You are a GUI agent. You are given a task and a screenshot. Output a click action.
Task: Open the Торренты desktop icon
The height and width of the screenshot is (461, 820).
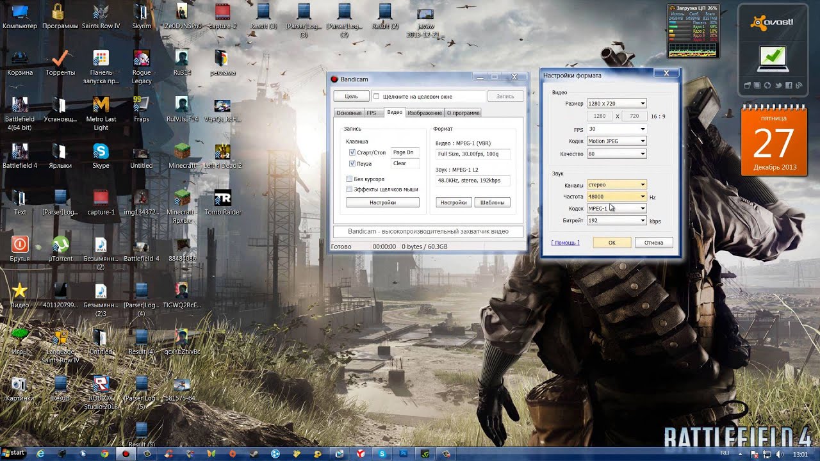60,63
